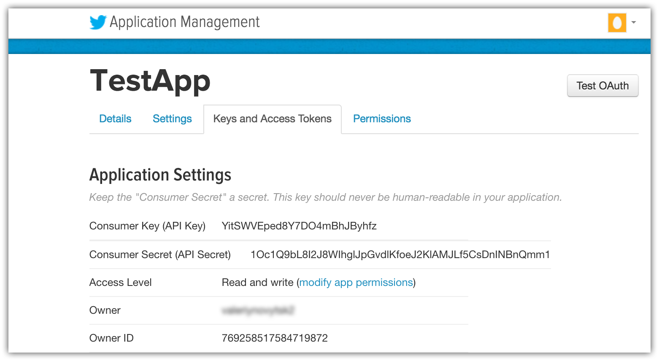The height and width of the screenshot is (361, 659).
Task: Click the Access Level label
Action: coord(120,283)
